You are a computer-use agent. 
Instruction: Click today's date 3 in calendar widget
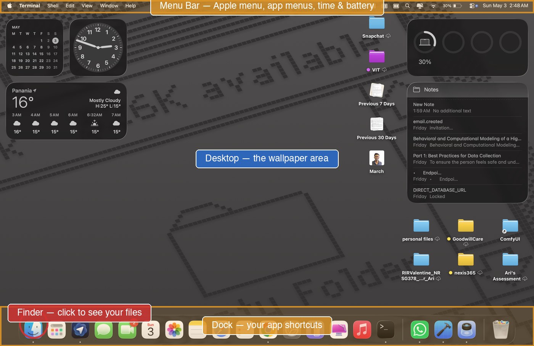tap(55, 40)
